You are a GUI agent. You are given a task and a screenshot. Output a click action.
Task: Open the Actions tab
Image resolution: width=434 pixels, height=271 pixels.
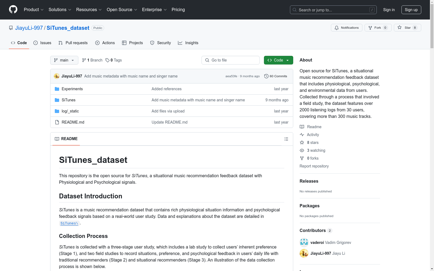[105, 43]
